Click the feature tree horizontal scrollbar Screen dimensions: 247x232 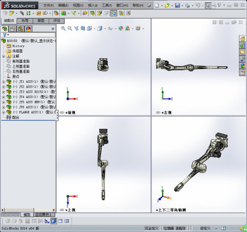point(28,210)
